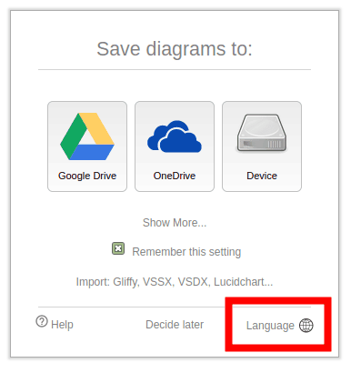Screen dimensions: 351x373
Task: Open the Import Gliffy, VSSX, VSDX link
Action: [x=175, y=282]
